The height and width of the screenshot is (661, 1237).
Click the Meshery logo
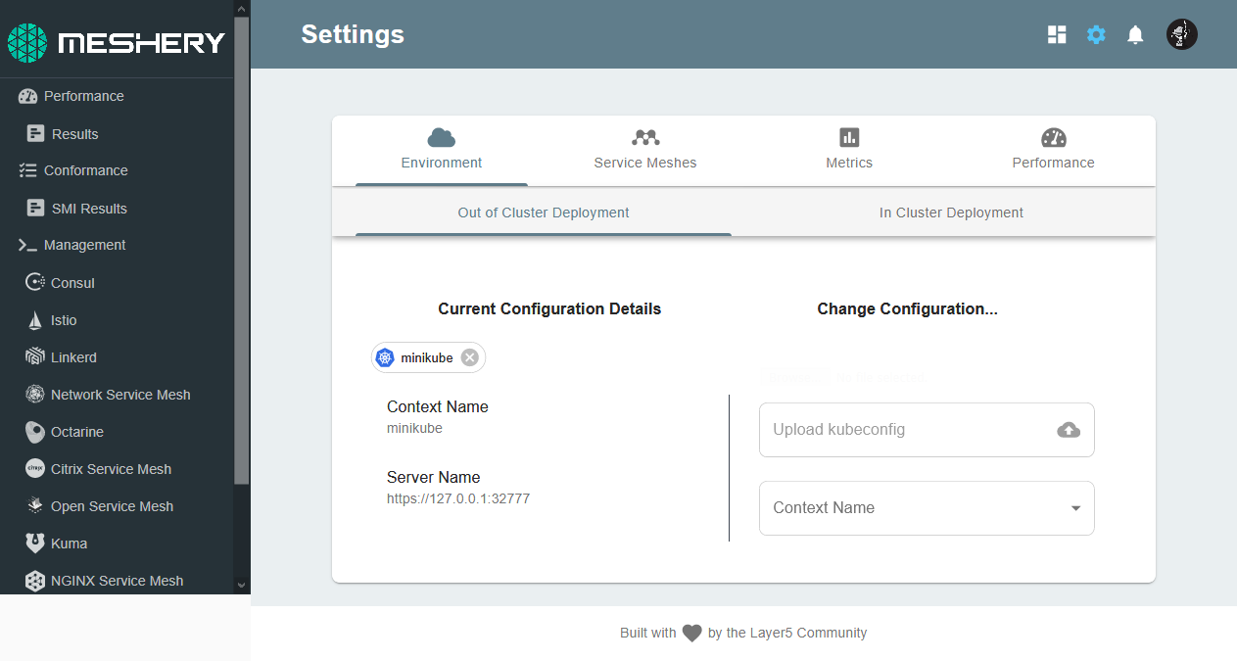[117, 42]
